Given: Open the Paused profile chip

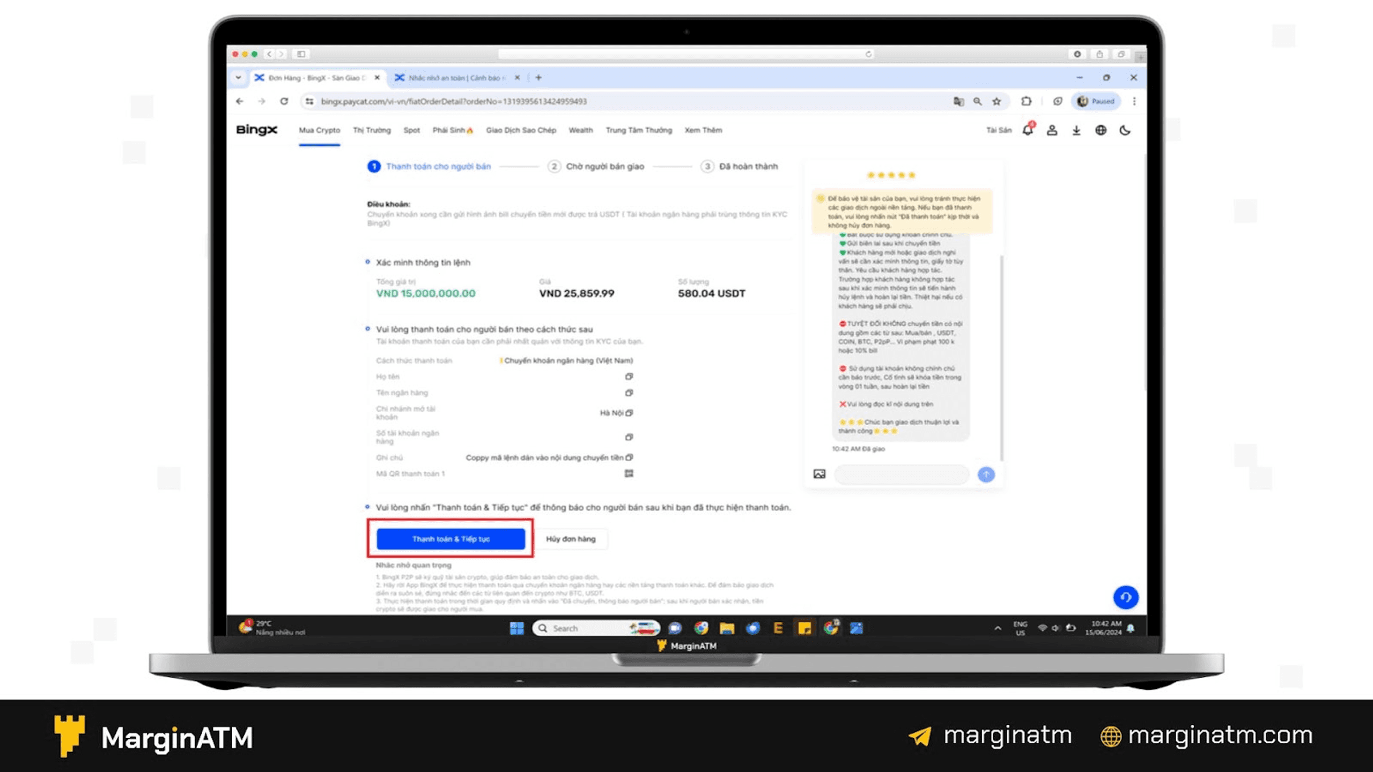Looking at the screenshot, I should [1096, 101].
